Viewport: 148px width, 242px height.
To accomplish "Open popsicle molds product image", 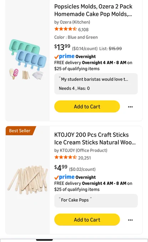I will pos(27,59).
